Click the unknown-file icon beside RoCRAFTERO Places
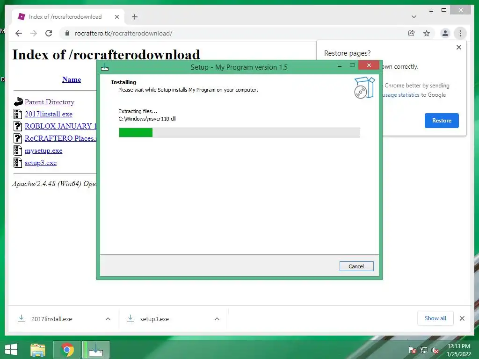The image size is (479, 359). (18, 138)
